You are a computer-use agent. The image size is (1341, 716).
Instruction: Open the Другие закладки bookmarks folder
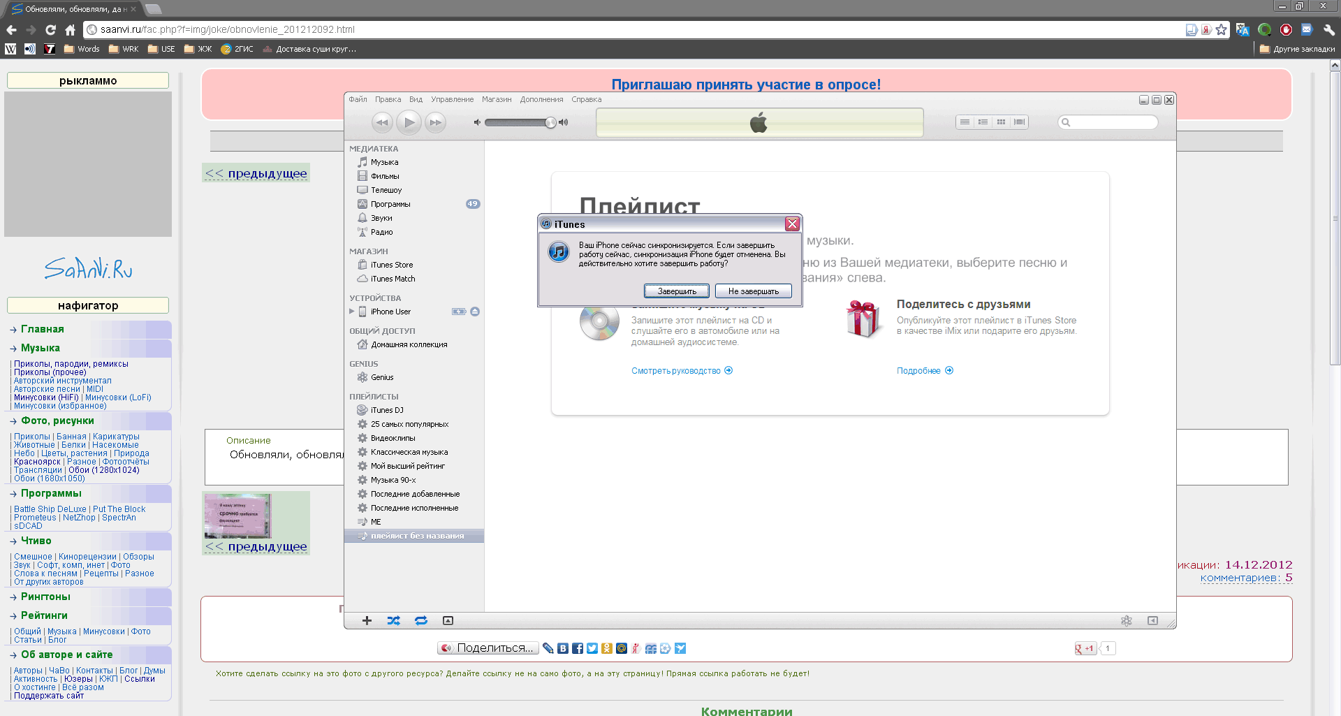(x=1297, y=49)
